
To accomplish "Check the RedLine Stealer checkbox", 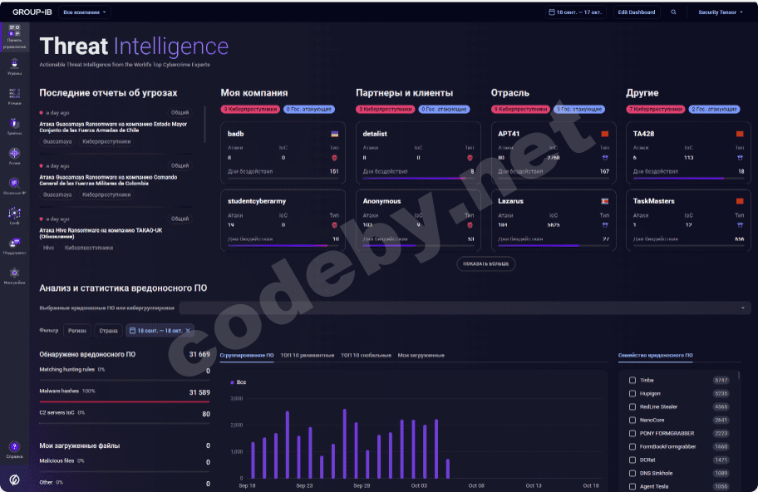I will 632,407.
